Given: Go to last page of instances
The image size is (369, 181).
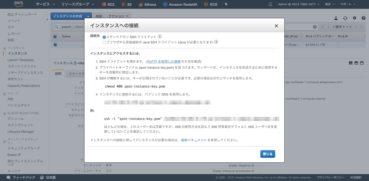Looking at the screenshot, I should pos(361,27).
